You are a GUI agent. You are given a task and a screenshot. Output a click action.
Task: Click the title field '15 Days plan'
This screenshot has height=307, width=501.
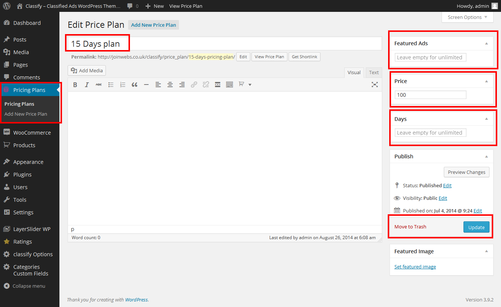[225, 44]
